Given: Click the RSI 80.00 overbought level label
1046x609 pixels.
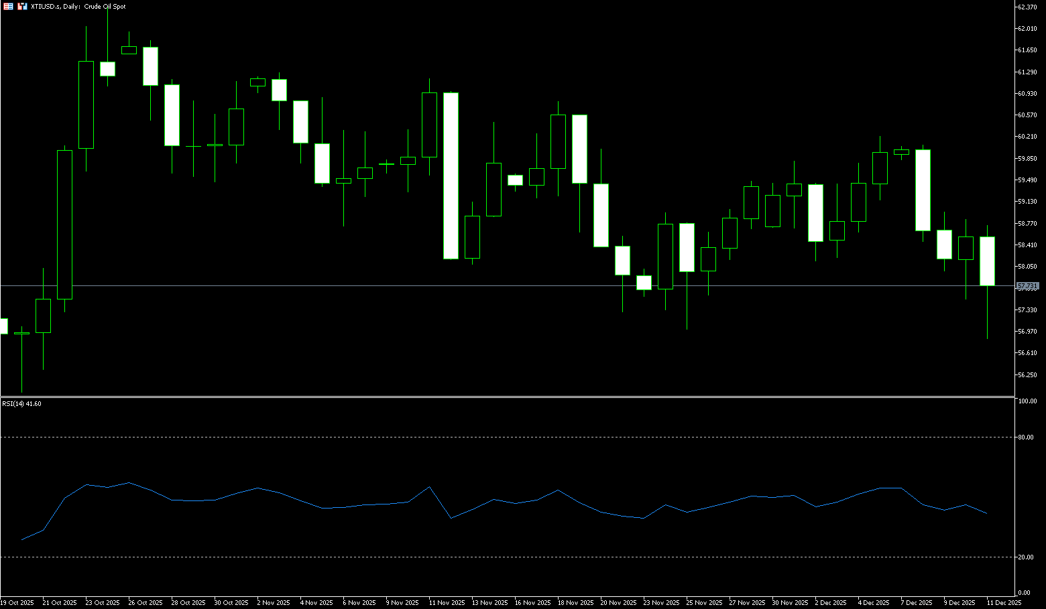Looking at the screenshot, I should tap(1025, 437).
